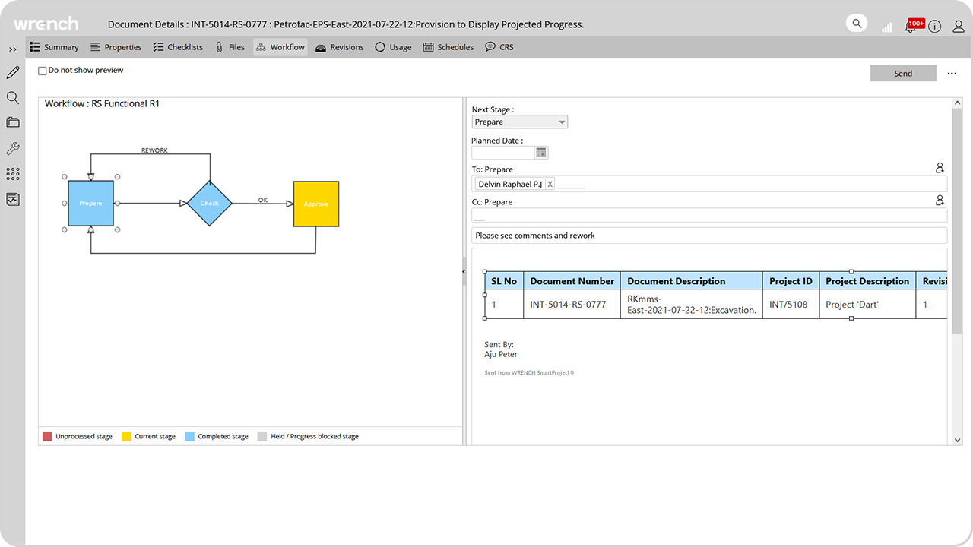Click the REWORK label in workflow diagram
973x547 pixels.
click(154, 150)
